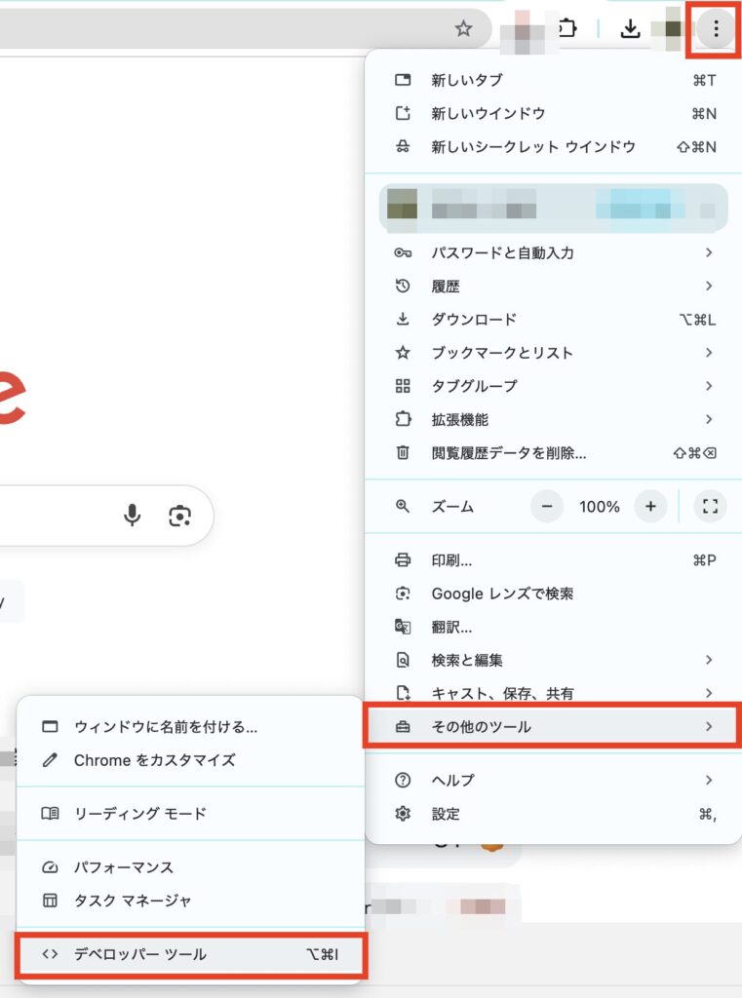This screenshot has height=998, width=742.
Task: Open the その他のツール submenu
Action: click(553, 727)
